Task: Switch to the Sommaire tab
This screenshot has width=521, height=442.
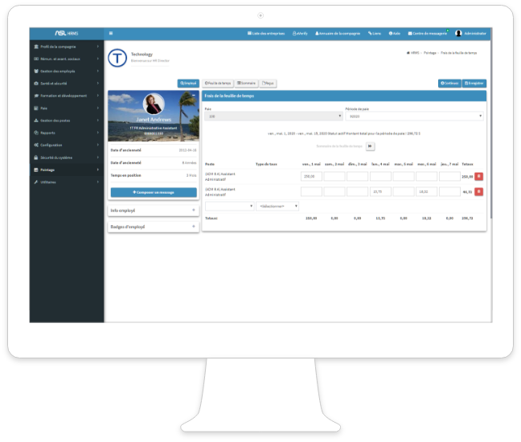Action: pyautogui.click(x=244, y=83)
